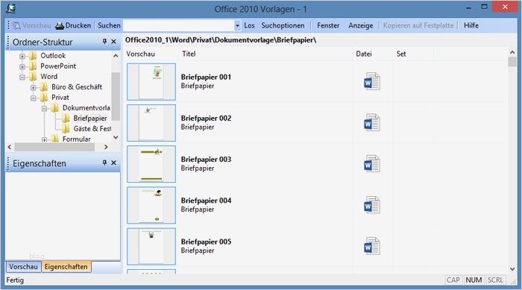Screen dimensions: 522x290
Task: Select Briefpapier 003 thumbnail preview
Action: 151,164
